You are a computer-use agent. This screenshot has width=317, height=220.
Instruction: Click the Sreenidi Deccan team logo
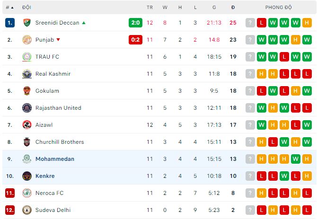(27, 23)
